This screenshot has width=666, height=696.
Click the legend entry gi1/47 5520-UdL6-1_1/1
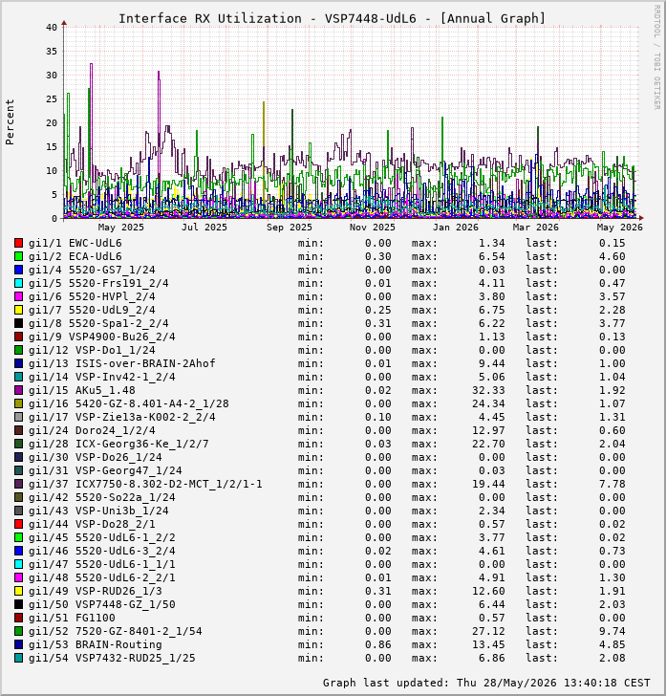(x=102, y=564)
